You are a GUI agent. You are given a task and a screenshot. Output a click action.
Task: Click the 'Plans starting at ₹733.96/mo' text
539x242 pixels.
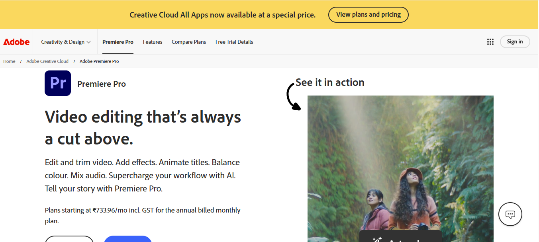click(143, 215)
